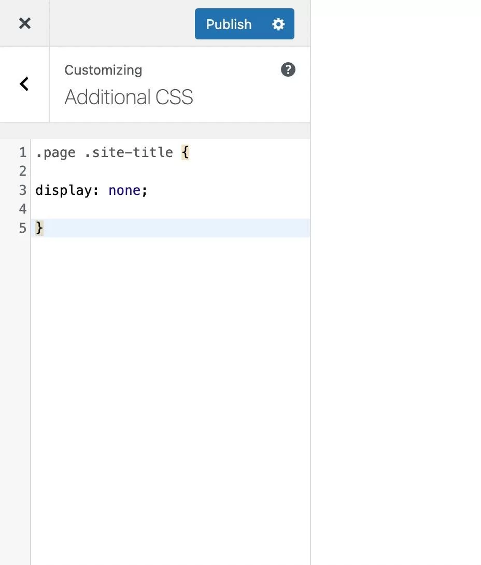Click the closing curly brace on line 5

pyautogui.click(x=39, y=228)
